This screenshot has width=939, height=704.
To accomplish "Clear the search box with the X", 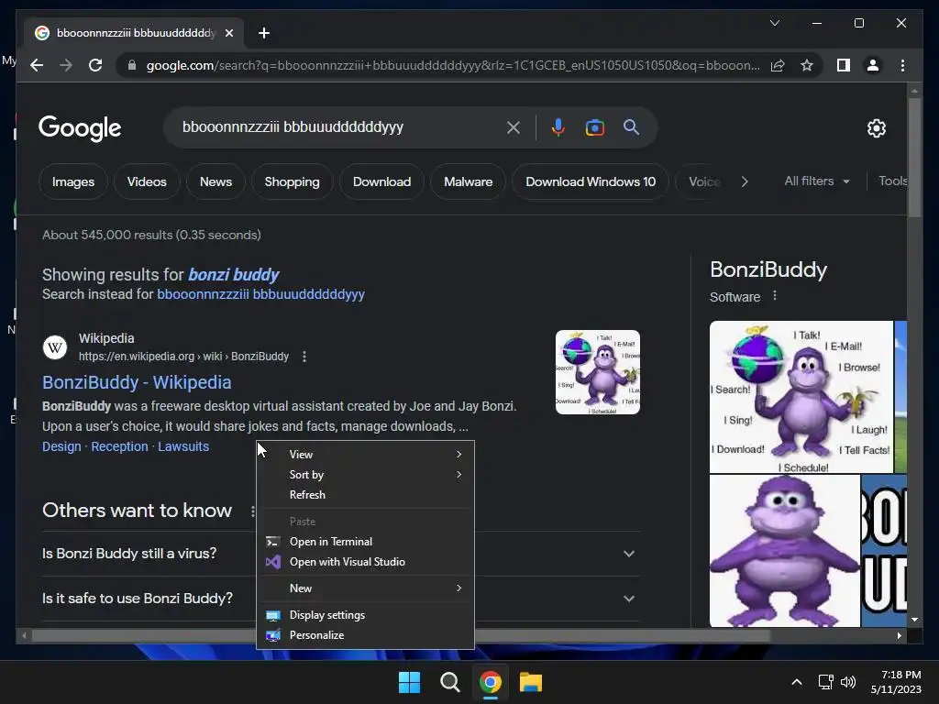I will [514, 127].
